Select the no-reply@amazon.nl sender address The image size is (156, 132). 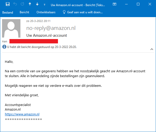(51, 28)
